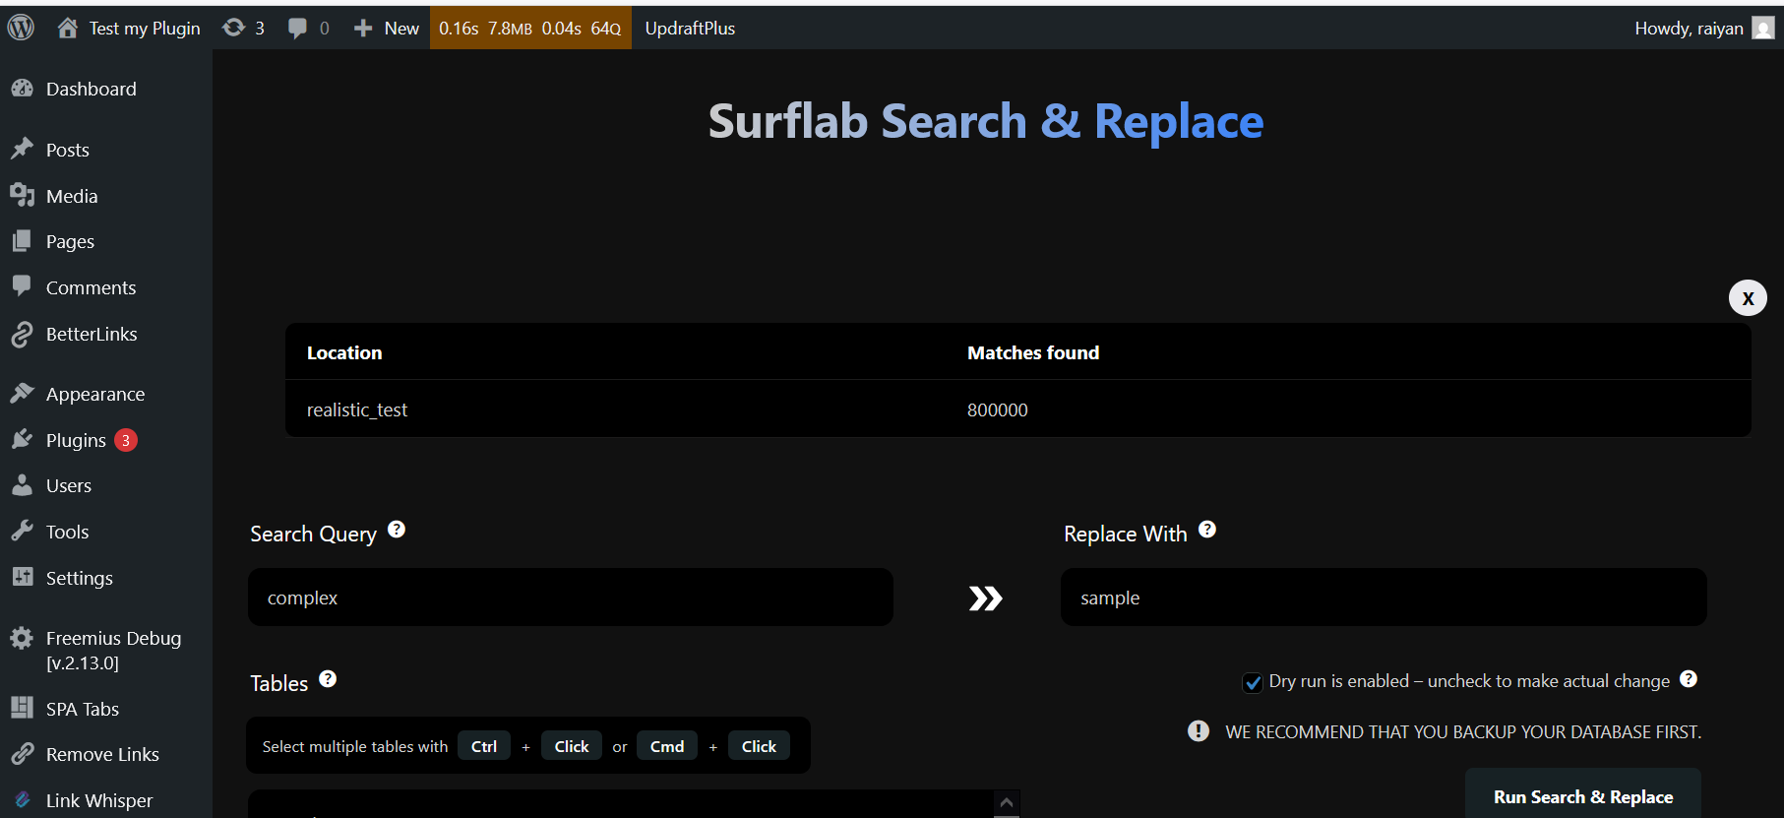Image resolution: width=1784 pixels, height=818 pixels.
Task: Click the Pages icon in sidebar
Action: tap(23, 241)
